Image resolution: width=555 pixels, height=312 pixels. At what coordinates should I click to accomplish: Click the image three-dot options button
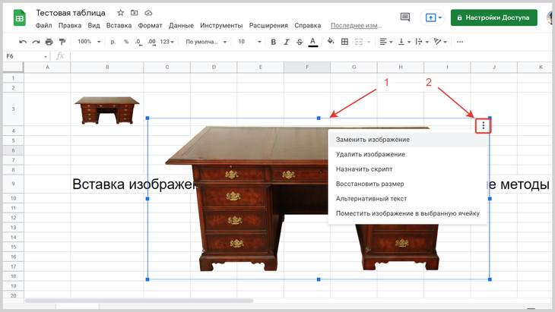pos(483,126)
